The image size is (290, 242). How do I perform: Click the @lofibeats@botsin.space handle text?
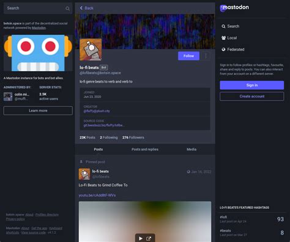pyautogui.click(x=100, y=73)
